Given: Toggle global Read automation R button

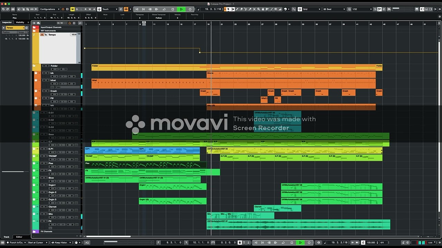Looking at the screenshot, I should [85, 9].
